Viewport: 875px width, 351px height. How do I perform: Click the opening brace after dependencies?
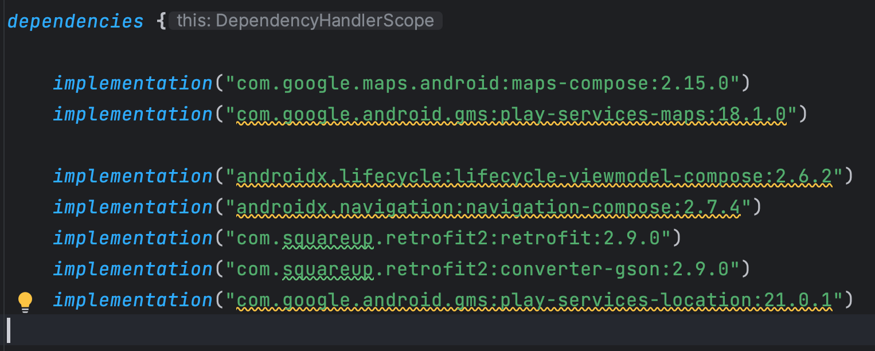tap(161, 22)
